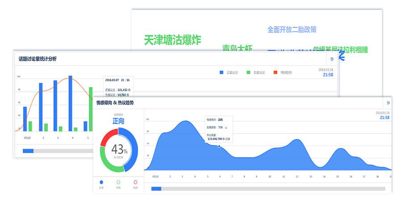The height and width of the screenshot is (202, 405).
Task: Refresh the 情感倾向 & 热议趋势 panel
Action: (x=388, y=103)
